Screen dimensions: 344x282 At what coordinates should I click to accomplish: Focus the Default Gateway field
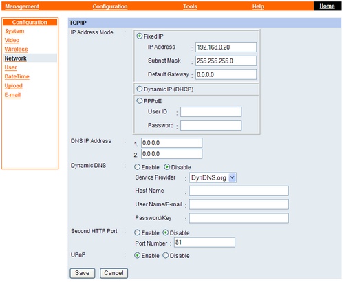click(226, 74)
